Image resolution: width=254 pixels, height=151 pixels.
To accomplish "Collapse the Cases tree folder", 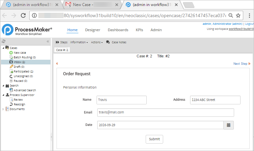I will (3, 48).
